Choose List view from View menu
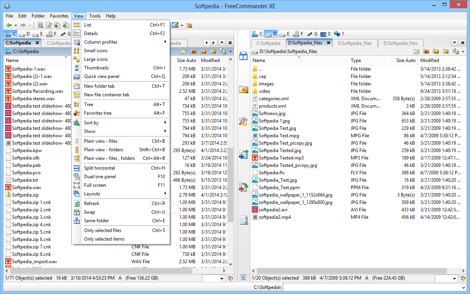This screenshot has height=294, width=470. coord(121,25)
